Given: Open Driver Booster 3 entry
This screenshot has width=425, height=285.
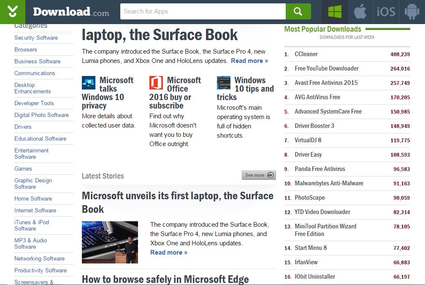Looking at the screenshot, I should coord(314,126).
